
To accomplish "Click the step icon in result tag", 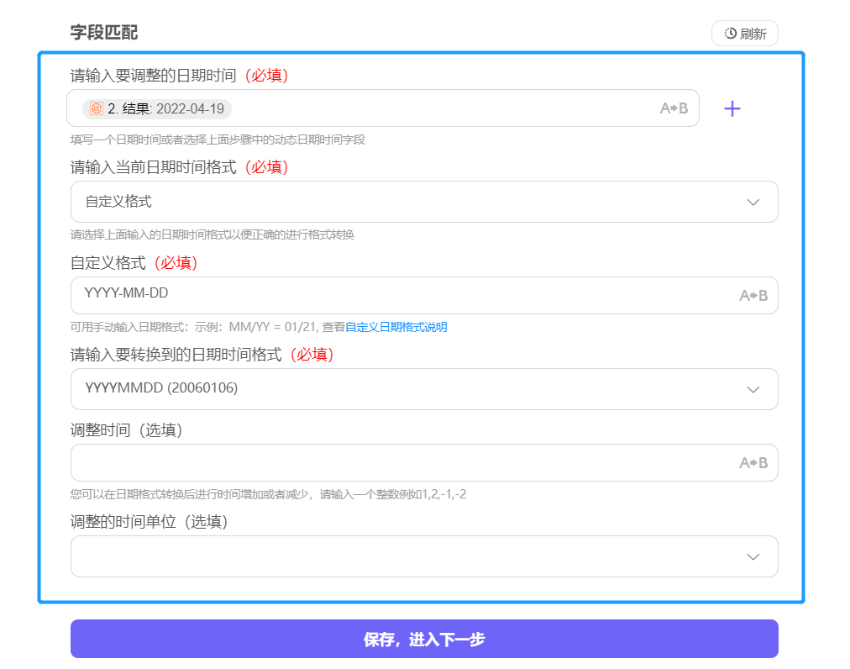I will [x=97, y=108].
